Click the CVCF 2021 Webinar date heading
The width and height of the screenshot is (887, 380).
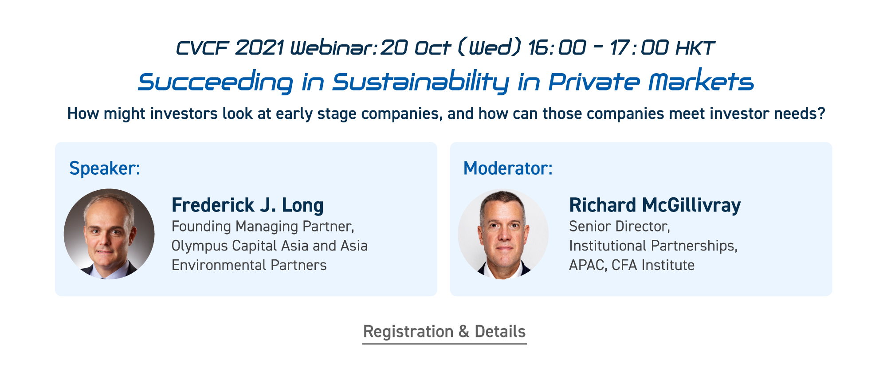point(445,47)
